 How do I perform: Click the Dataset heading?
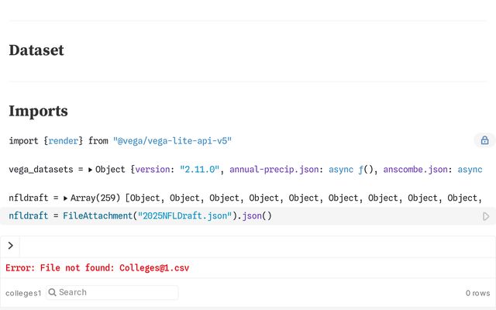(x=36, y=50)
